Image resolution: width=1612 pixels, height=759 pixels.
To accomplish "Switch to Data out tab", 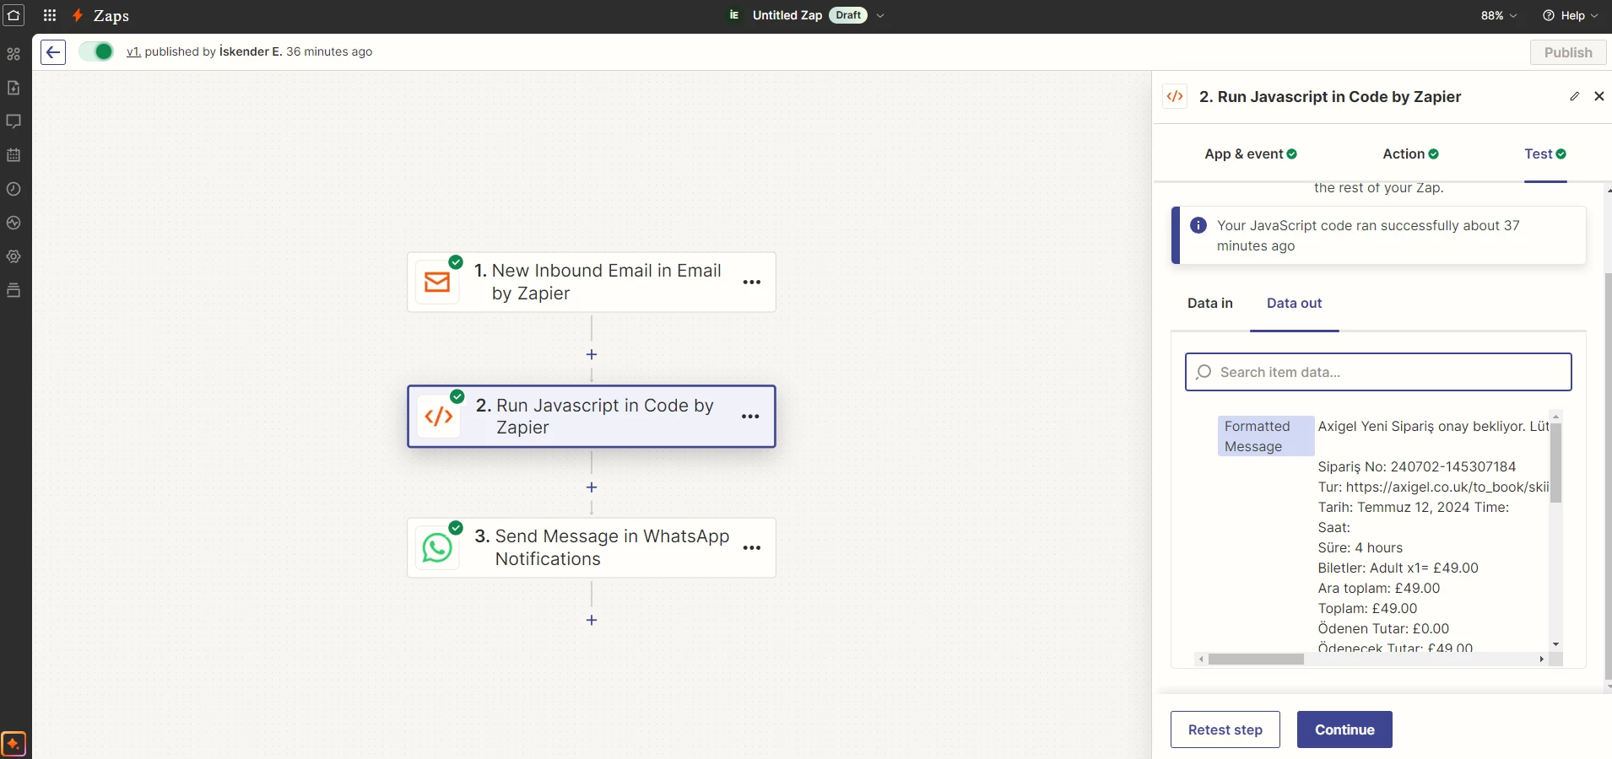I will click(x=1294, y=303).
